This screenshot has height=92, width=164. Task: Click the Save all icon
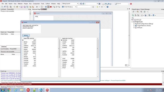coord(25,7)
